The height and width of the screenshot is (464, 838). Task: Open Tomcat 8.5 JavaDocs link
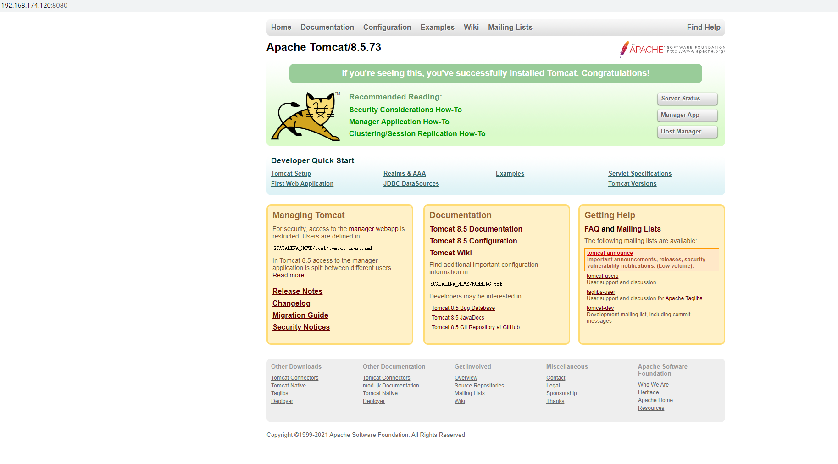[458, 318]
